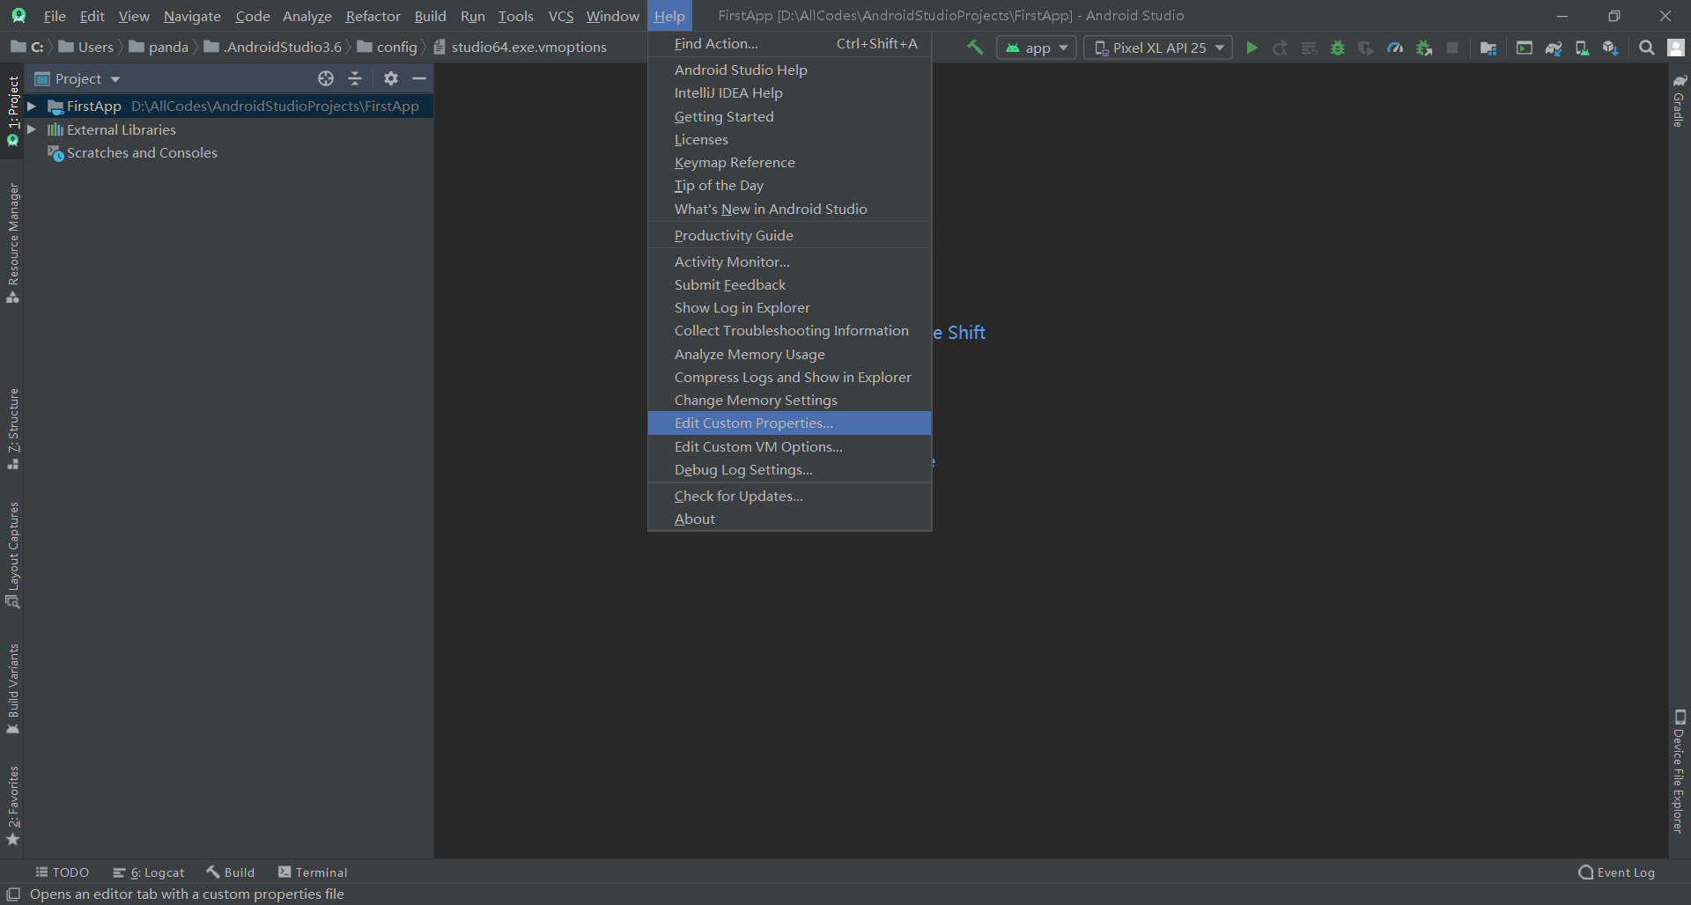This screenshot has height=905, width=1691.
Task: Open the VCS menu
Action: [x=560, y=16]
